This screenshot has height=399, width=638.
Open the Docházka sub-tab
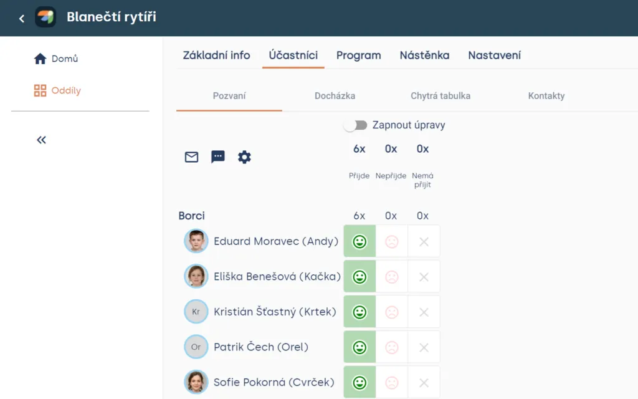click(x=335, y=95)
